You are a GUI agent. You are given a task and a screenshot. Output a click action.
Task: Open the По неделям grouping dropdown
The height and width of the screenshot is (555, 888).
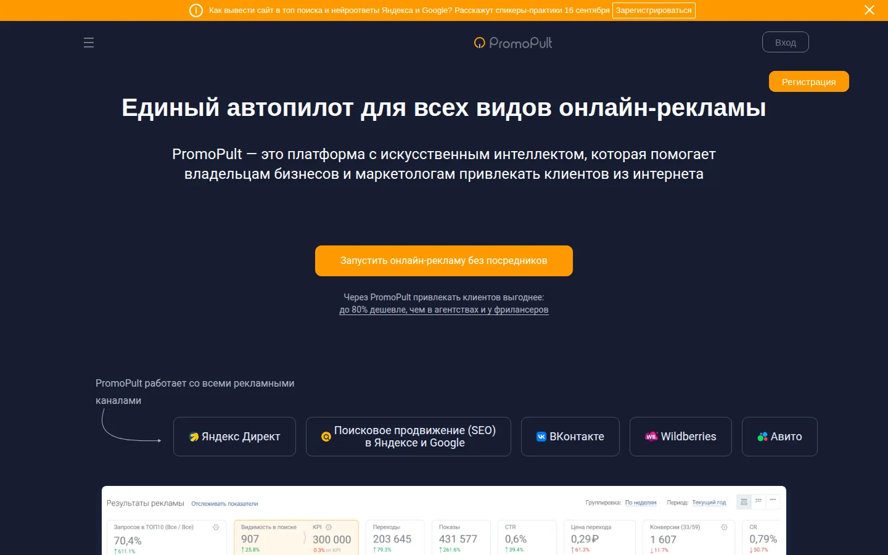coord(641,503)
